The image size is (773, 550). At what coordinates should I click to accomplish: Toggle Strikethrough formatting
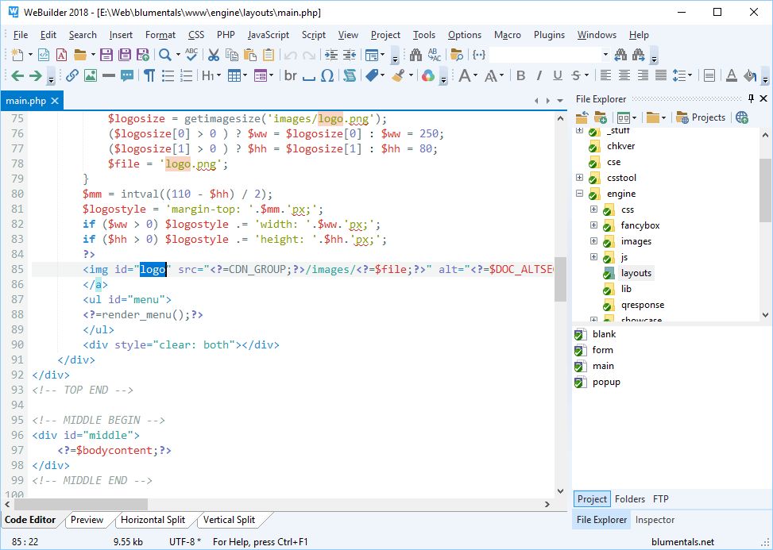tap(576, 75)
